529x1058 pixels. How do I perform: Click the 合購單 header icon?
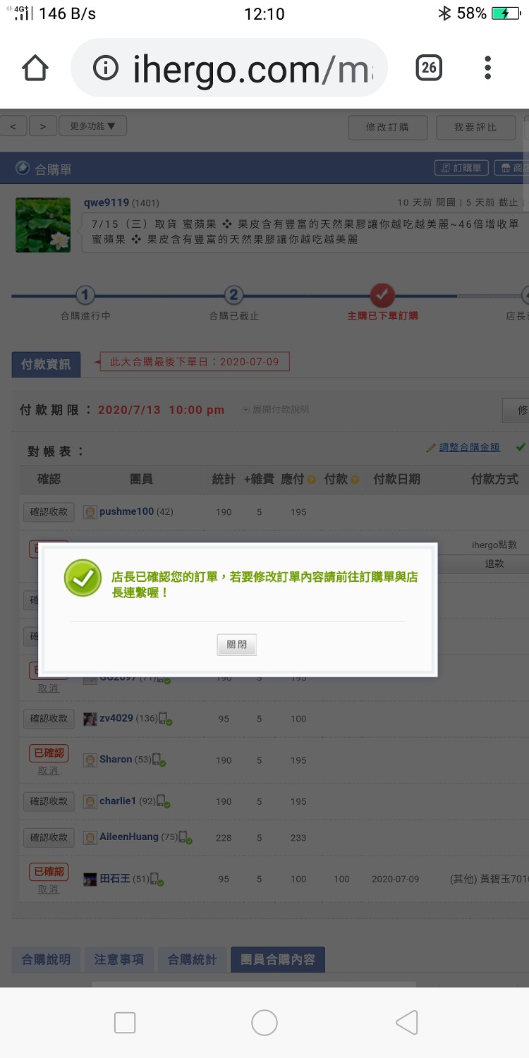pos(23,169)
